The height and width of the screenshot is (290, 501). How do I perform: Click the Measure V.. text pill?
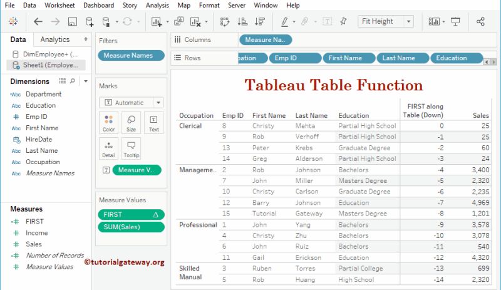[137, 170]
